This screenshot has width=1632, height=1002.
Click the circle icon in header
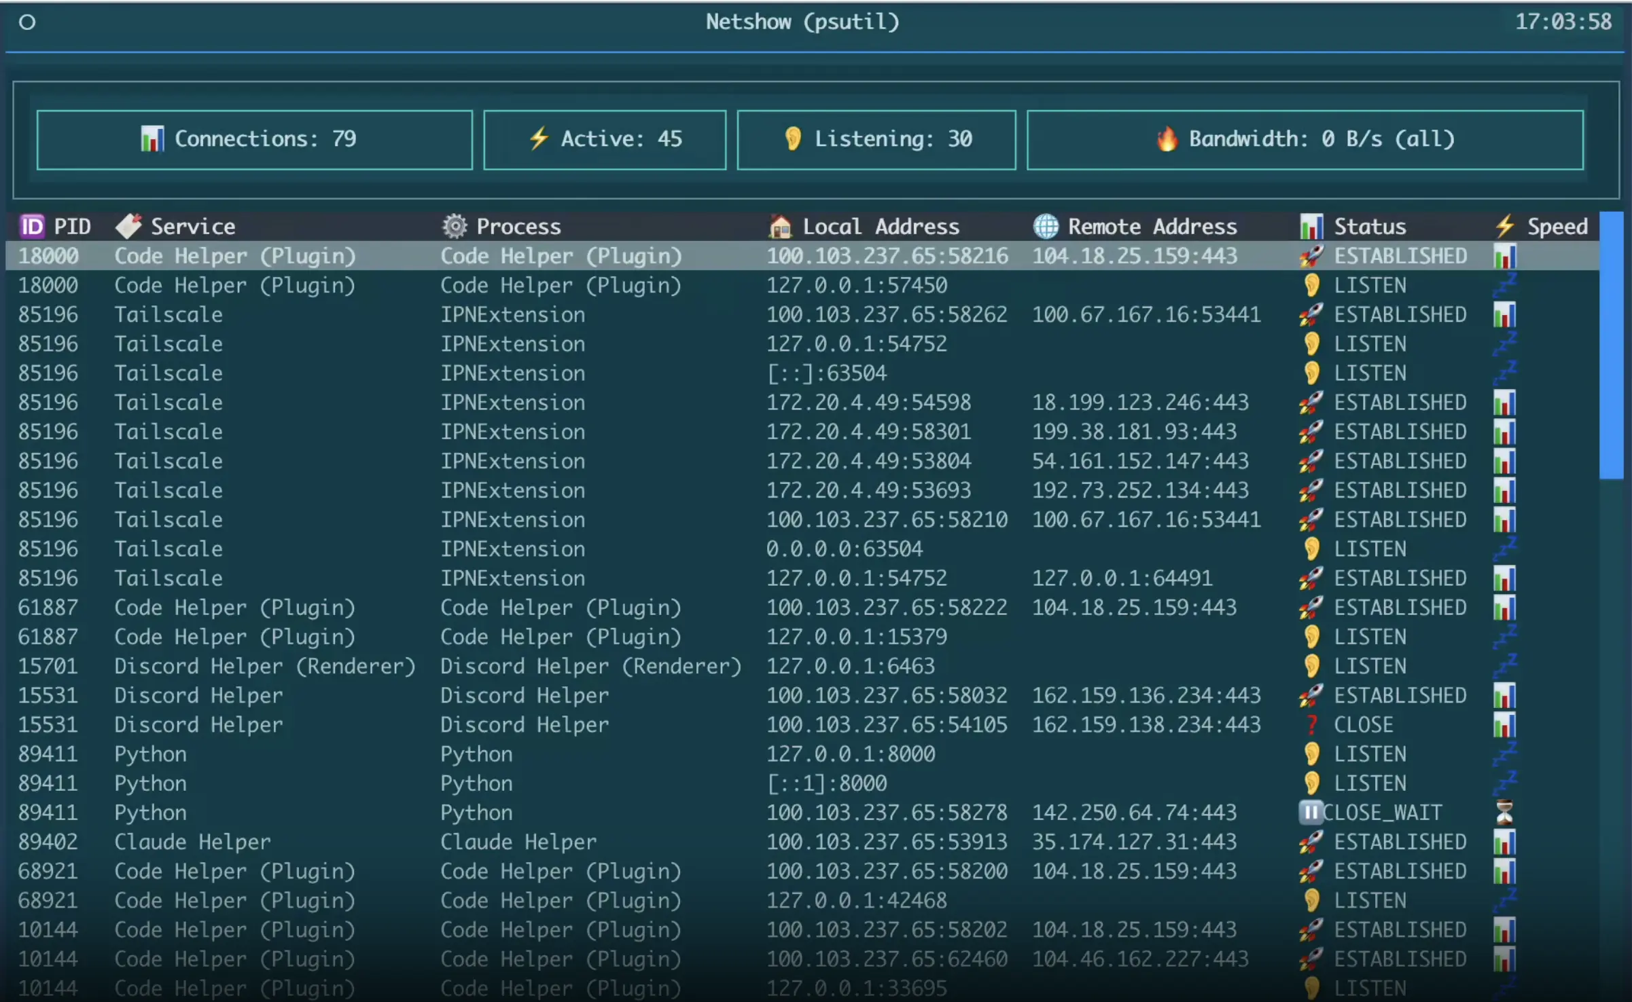(27, 22)
